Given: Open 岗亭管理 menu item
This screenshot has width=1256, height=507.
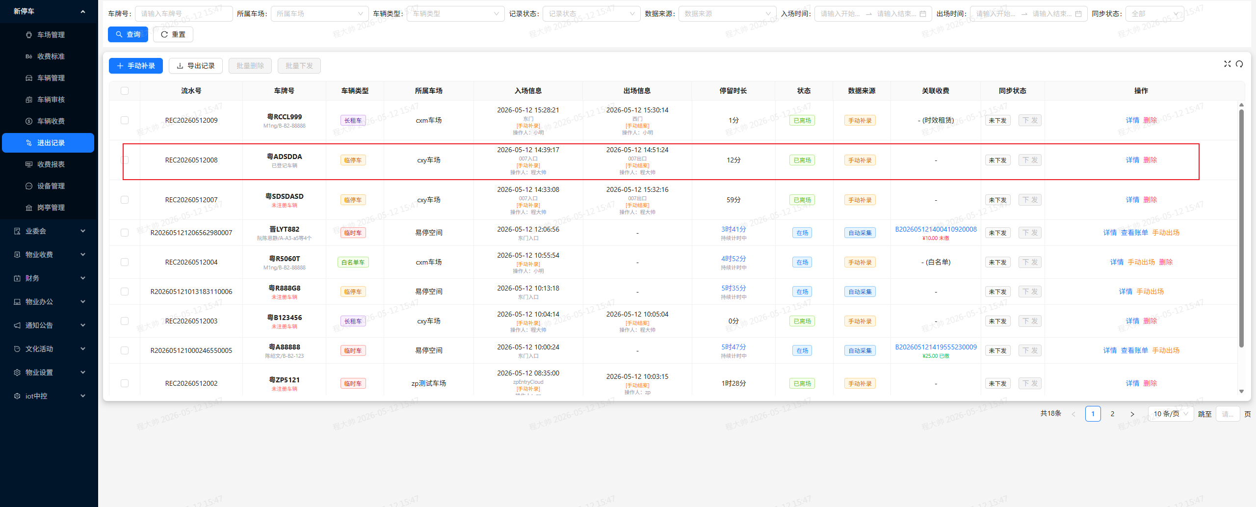Looking at the screenshot, I should click(48, 208).
